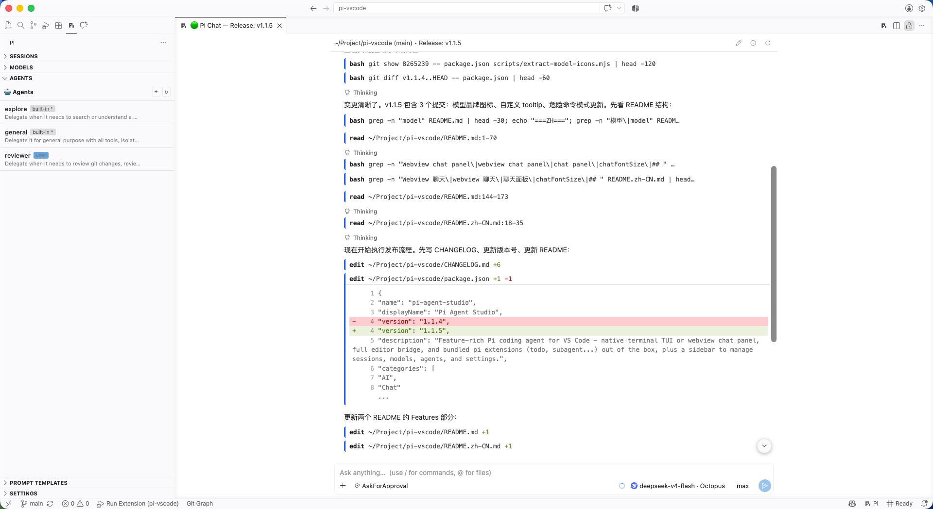Open the Accounts icon in the title bar

[909, 8]
